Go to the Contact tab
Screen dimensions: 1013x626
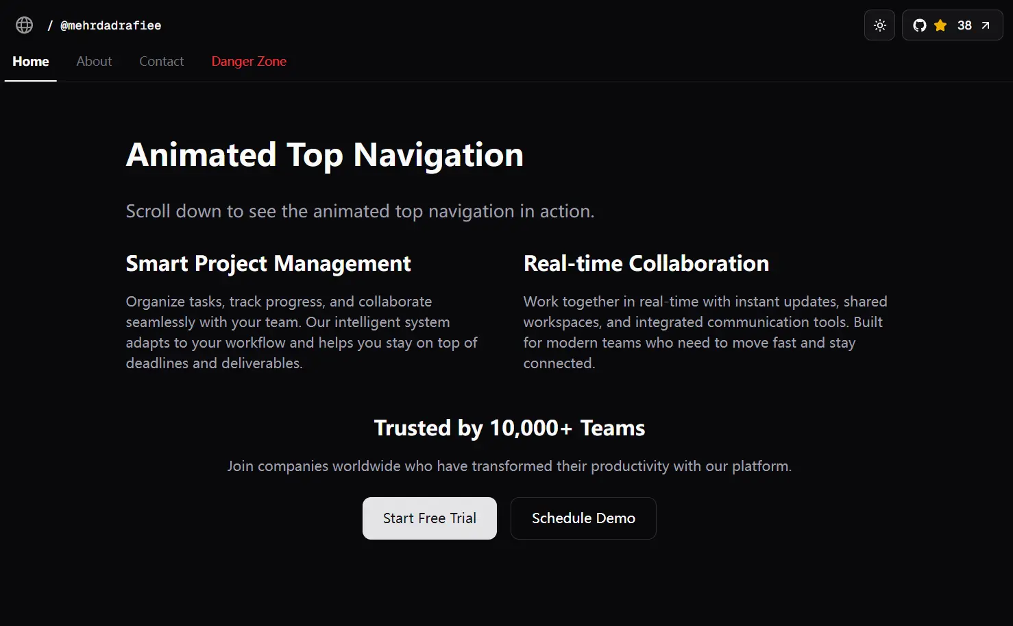pos(161,62)
